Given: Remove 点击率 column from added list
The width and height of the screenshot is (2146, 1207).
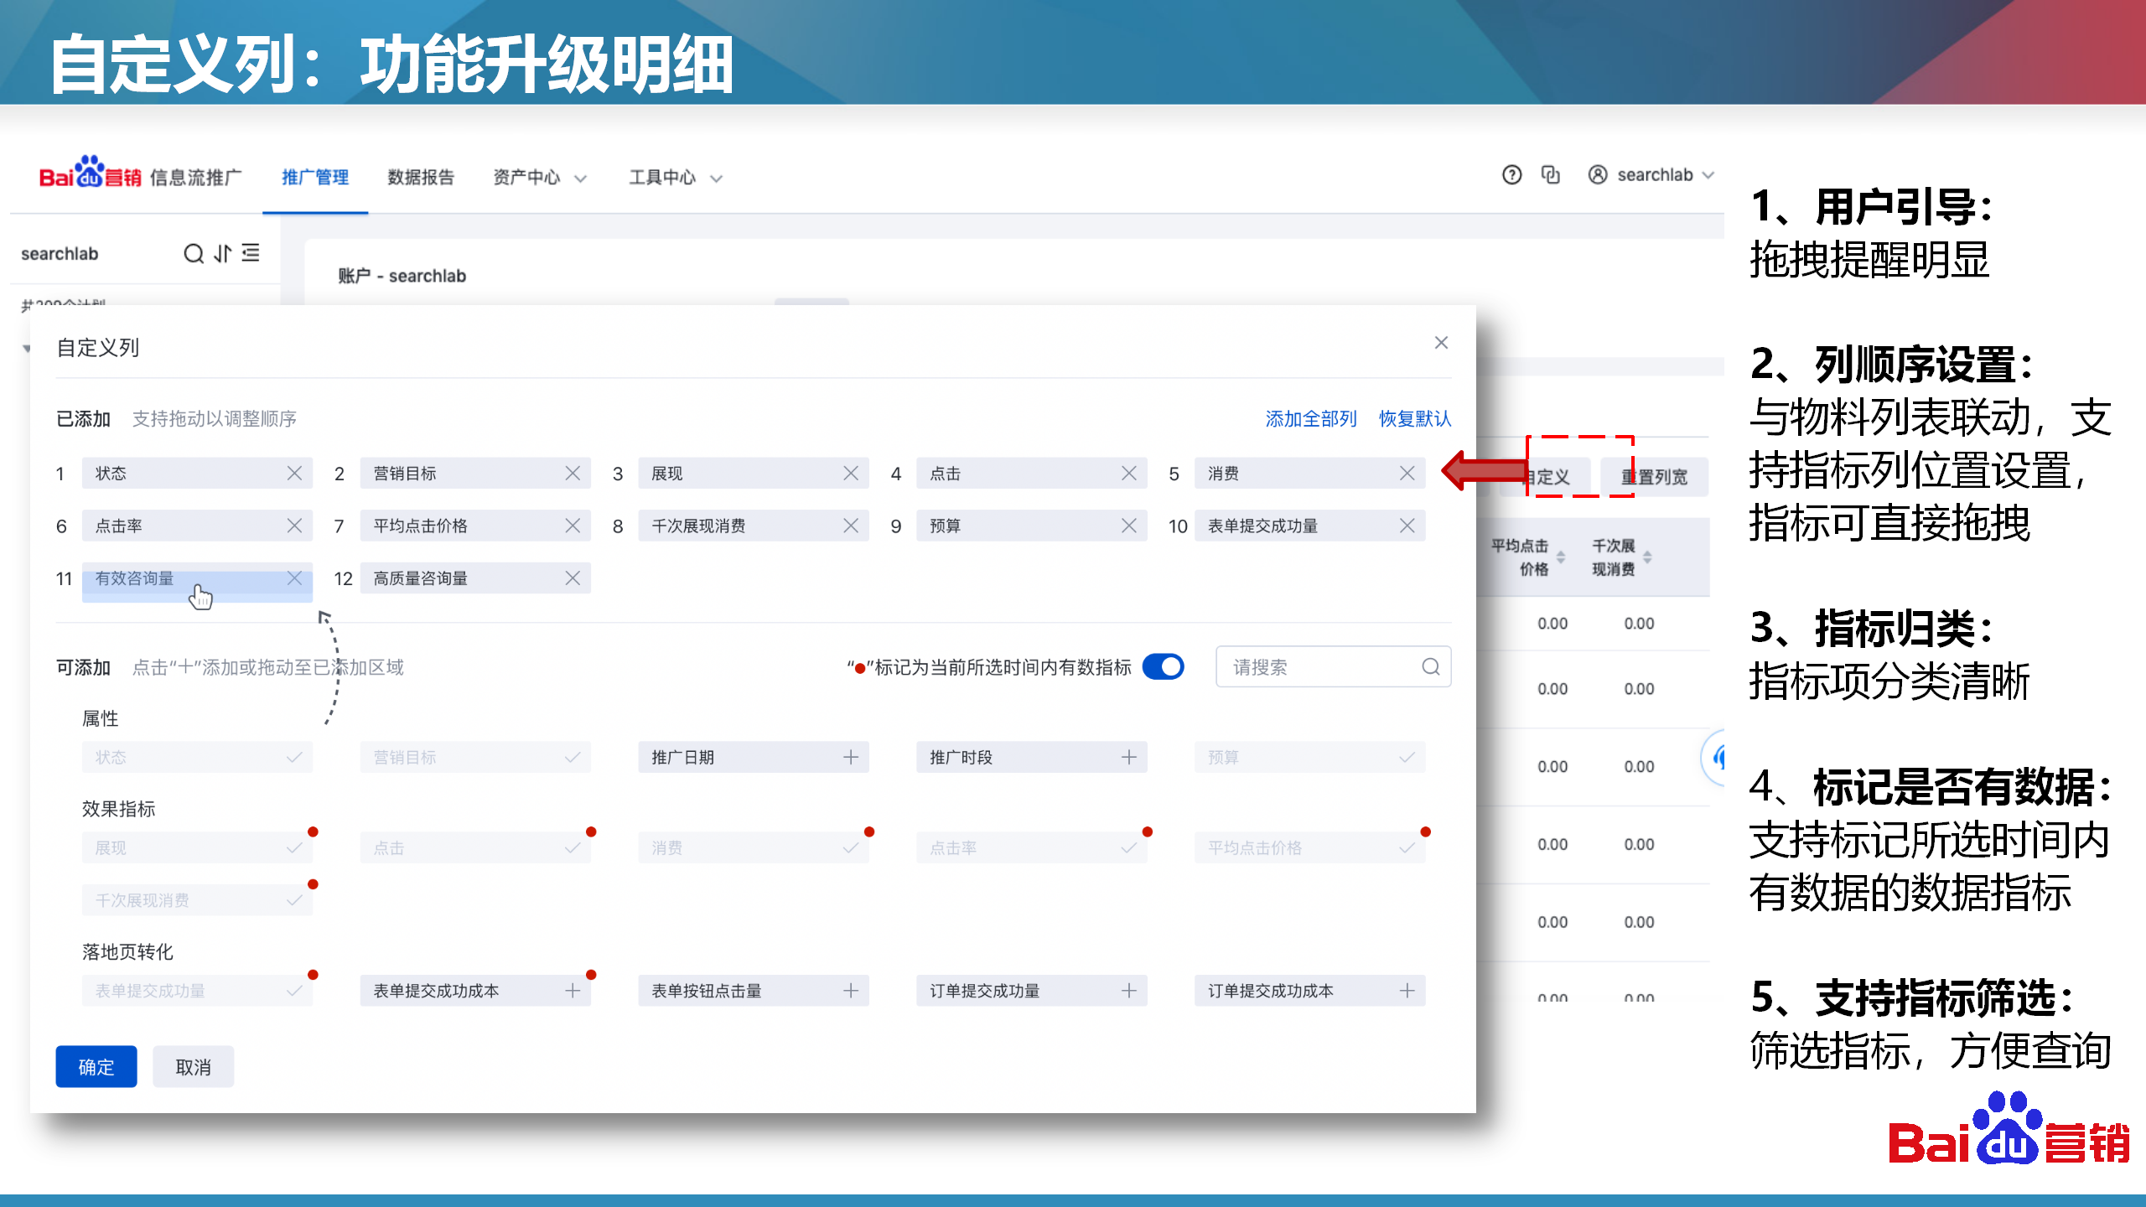Looking at the screenshot, I should (294, 526).
